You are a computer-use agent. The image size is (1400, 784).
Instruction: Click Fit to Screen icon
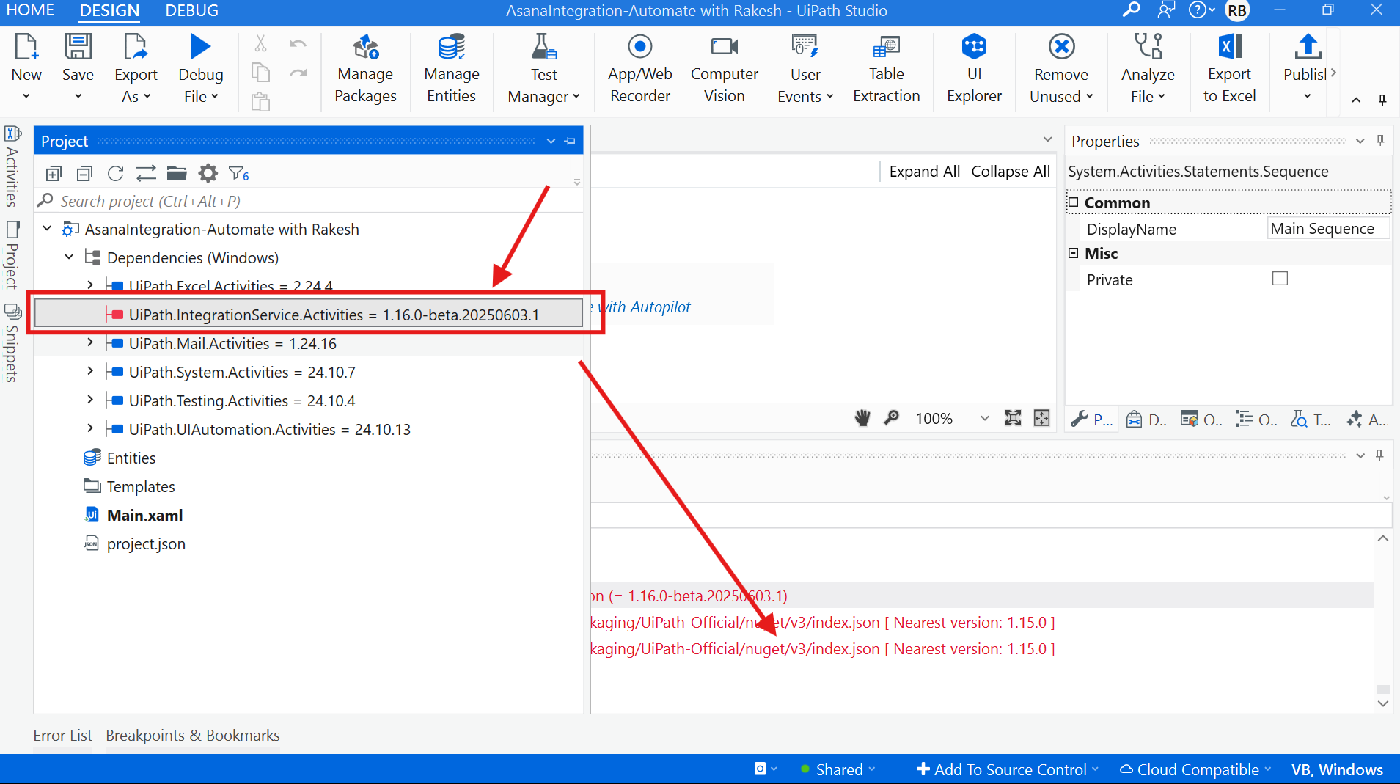coord(1013,418)
